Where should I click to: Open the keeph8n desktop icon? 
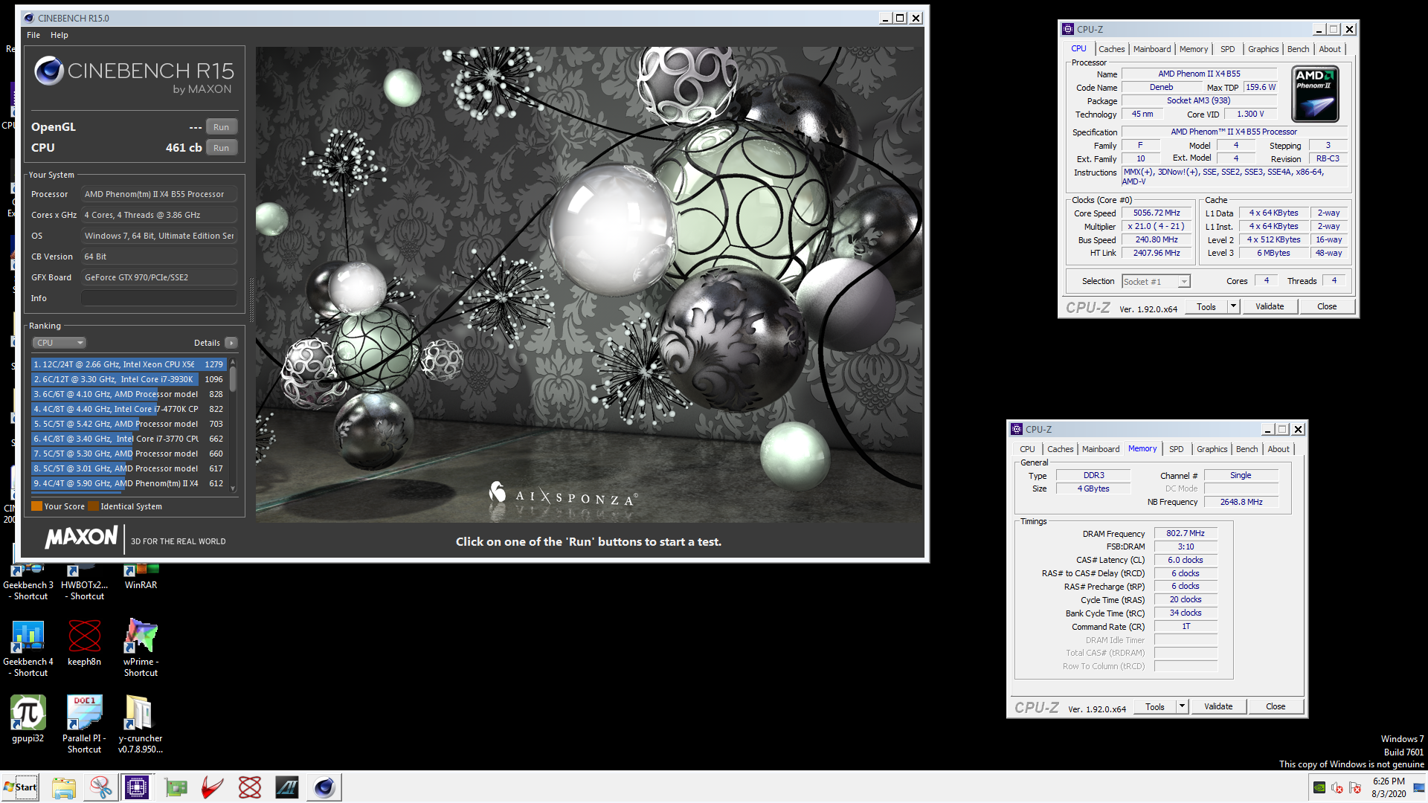tap(84, 643)
